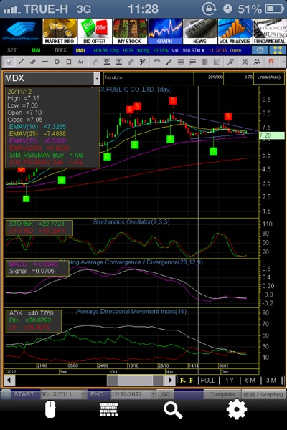
Task: Tap the magnifier search icon
Action: [x=173, y=410]
